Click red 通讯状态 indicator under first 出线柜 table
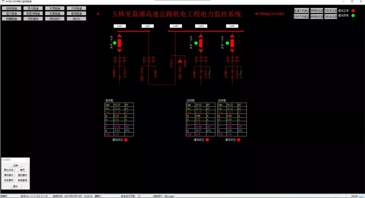 (x=207, y=140)
